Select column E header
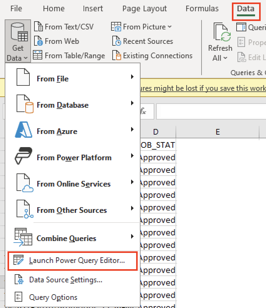The image size is (266, 308). 218,132
